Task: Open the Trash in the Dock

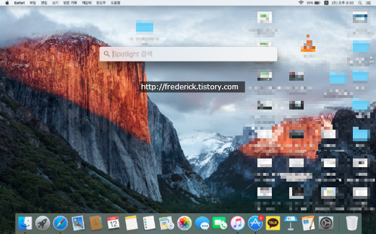Action: coord(352,223)
